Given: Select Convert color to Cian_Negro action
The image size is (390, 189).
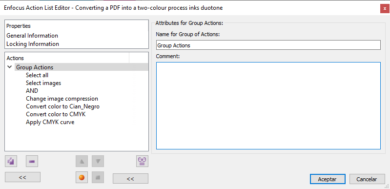Looking at the screenshot, I should coord(62,106).
